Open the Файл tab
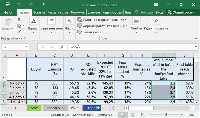 pyautogui.click(x=8, y=13)
